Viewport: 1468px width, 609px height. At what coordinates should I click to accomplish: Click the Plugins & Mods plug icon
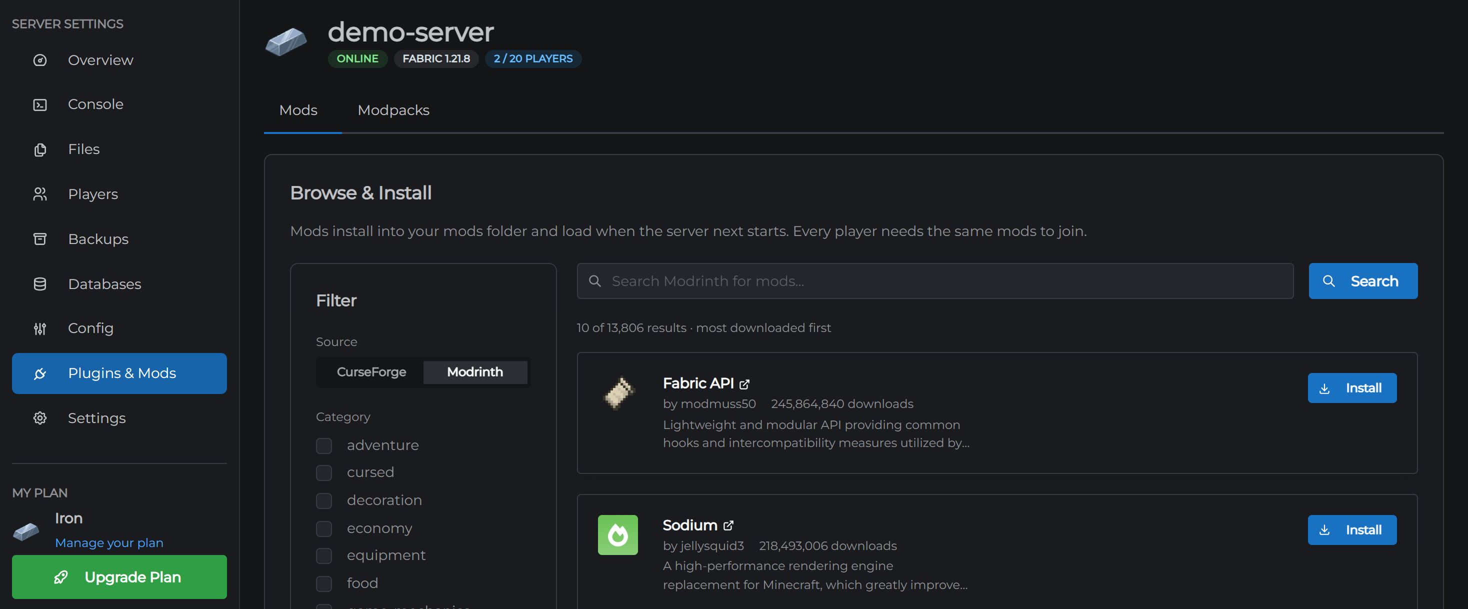[40, 373]
